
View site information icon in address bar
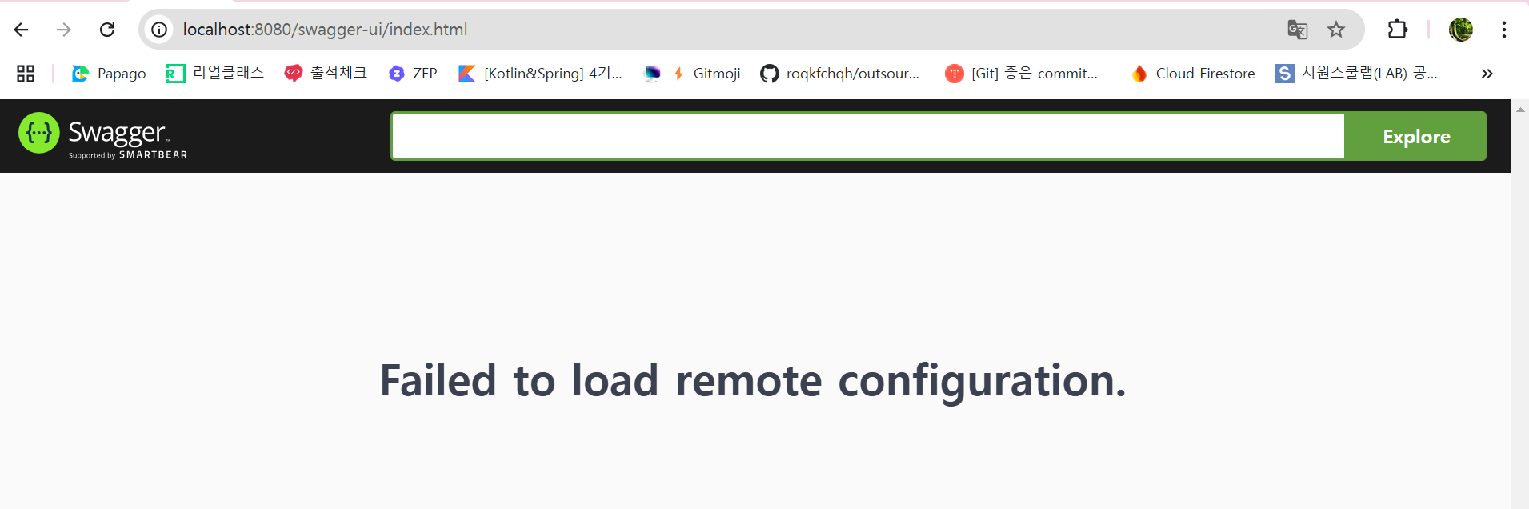point(159,30)
